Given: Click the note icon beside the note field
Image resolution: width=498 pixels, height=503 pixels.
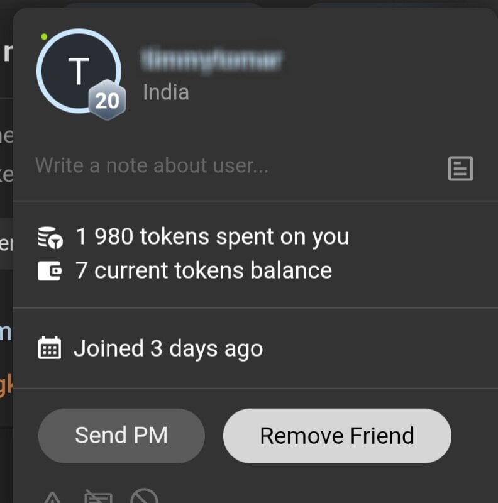Looking at the screenshot, I should point(460,169).
